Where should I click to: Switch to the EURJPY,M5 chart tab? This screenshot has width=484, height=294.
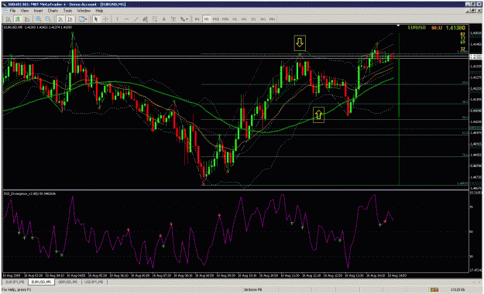[15, 282]
